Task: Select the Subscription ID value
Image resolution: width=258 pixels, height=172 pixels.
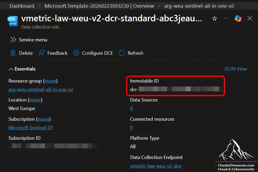Action: [54, 146]
